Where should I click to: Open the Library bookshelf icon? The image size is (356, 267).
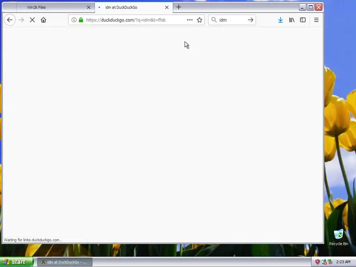click(x=292, y=20)
